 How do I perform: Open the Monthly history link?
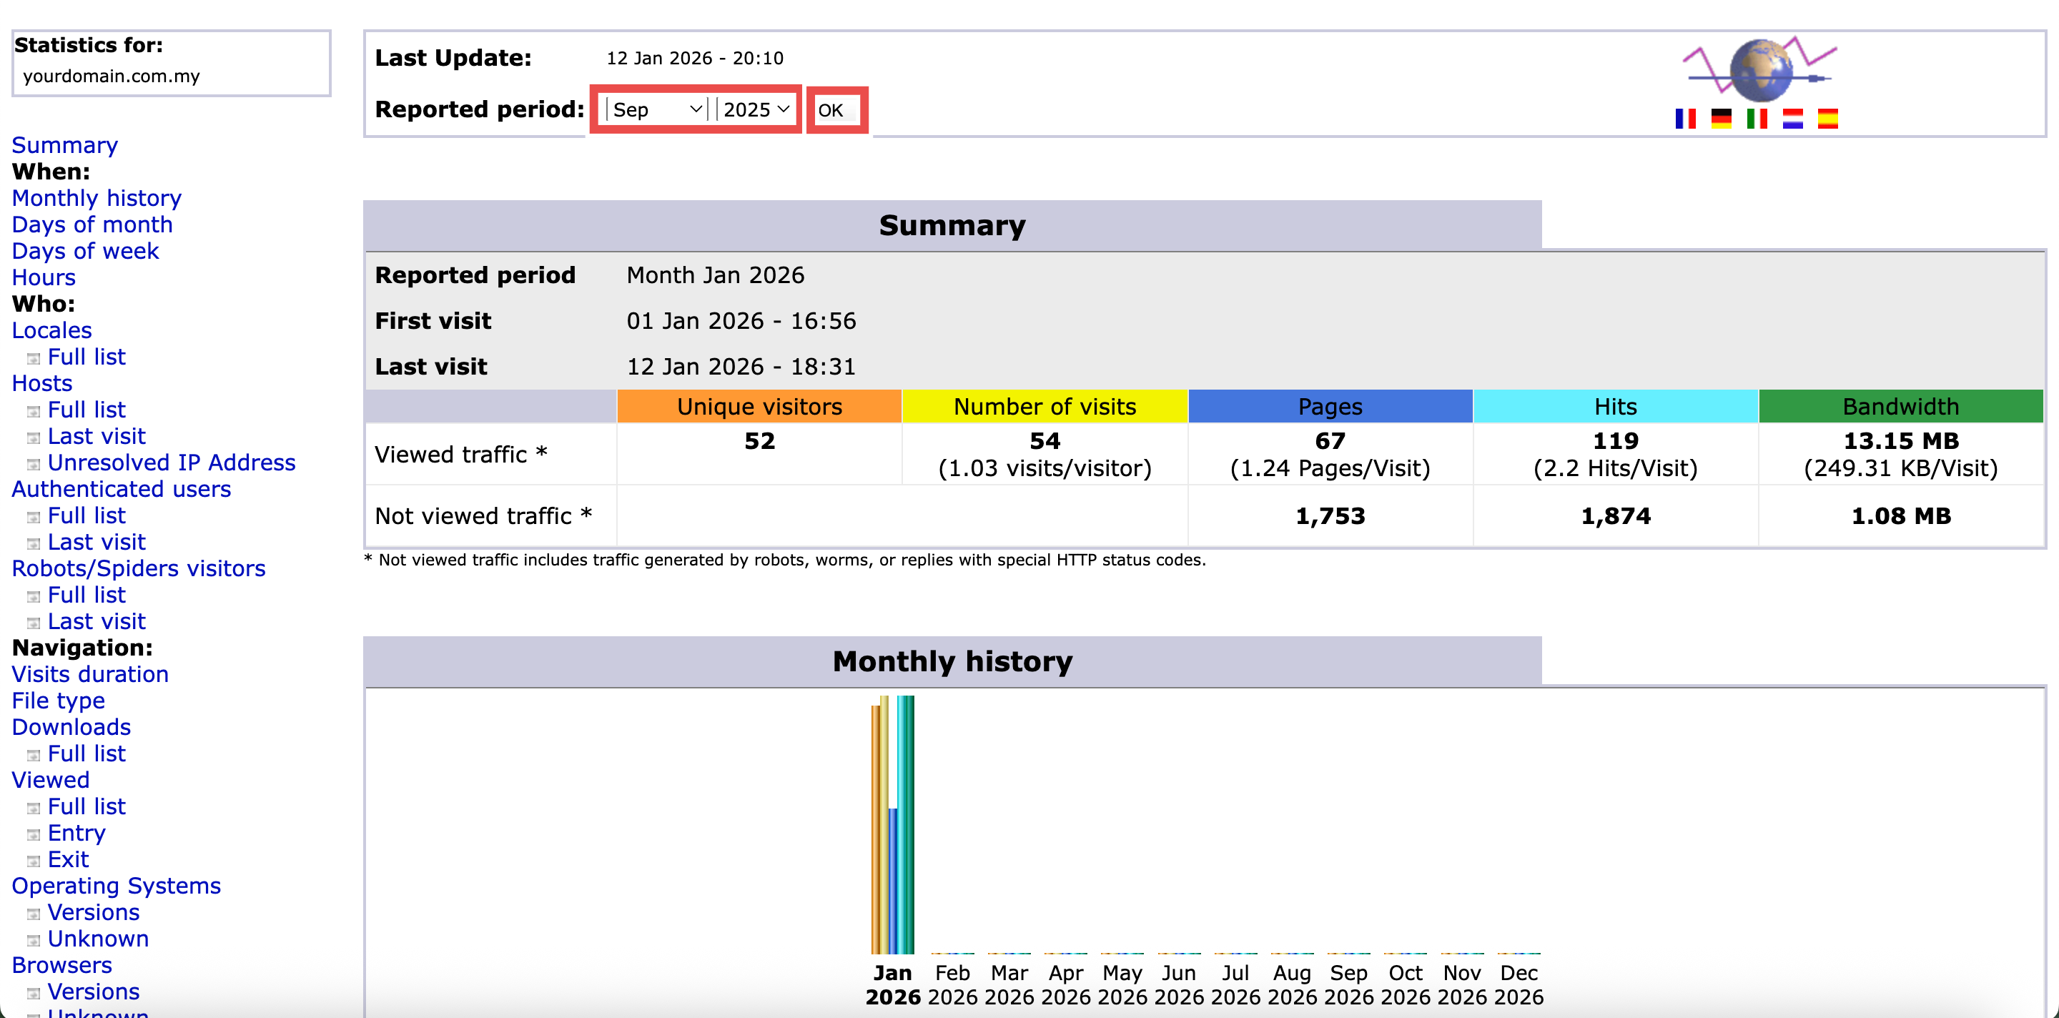pos(97,198)
